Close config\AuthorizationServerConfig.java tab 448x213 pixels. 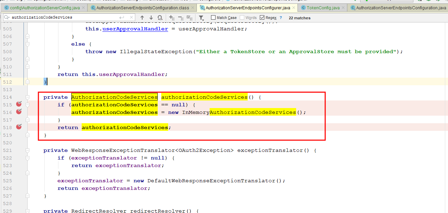click(83, 8)
